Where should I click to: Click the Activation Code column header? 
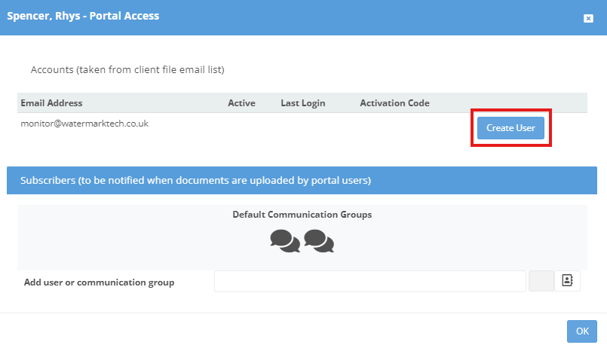click(x=395, y=103)
